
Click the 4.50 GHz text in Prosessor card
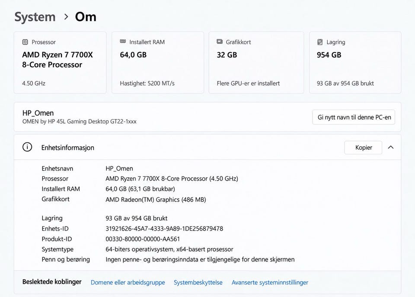click(34, 83)
